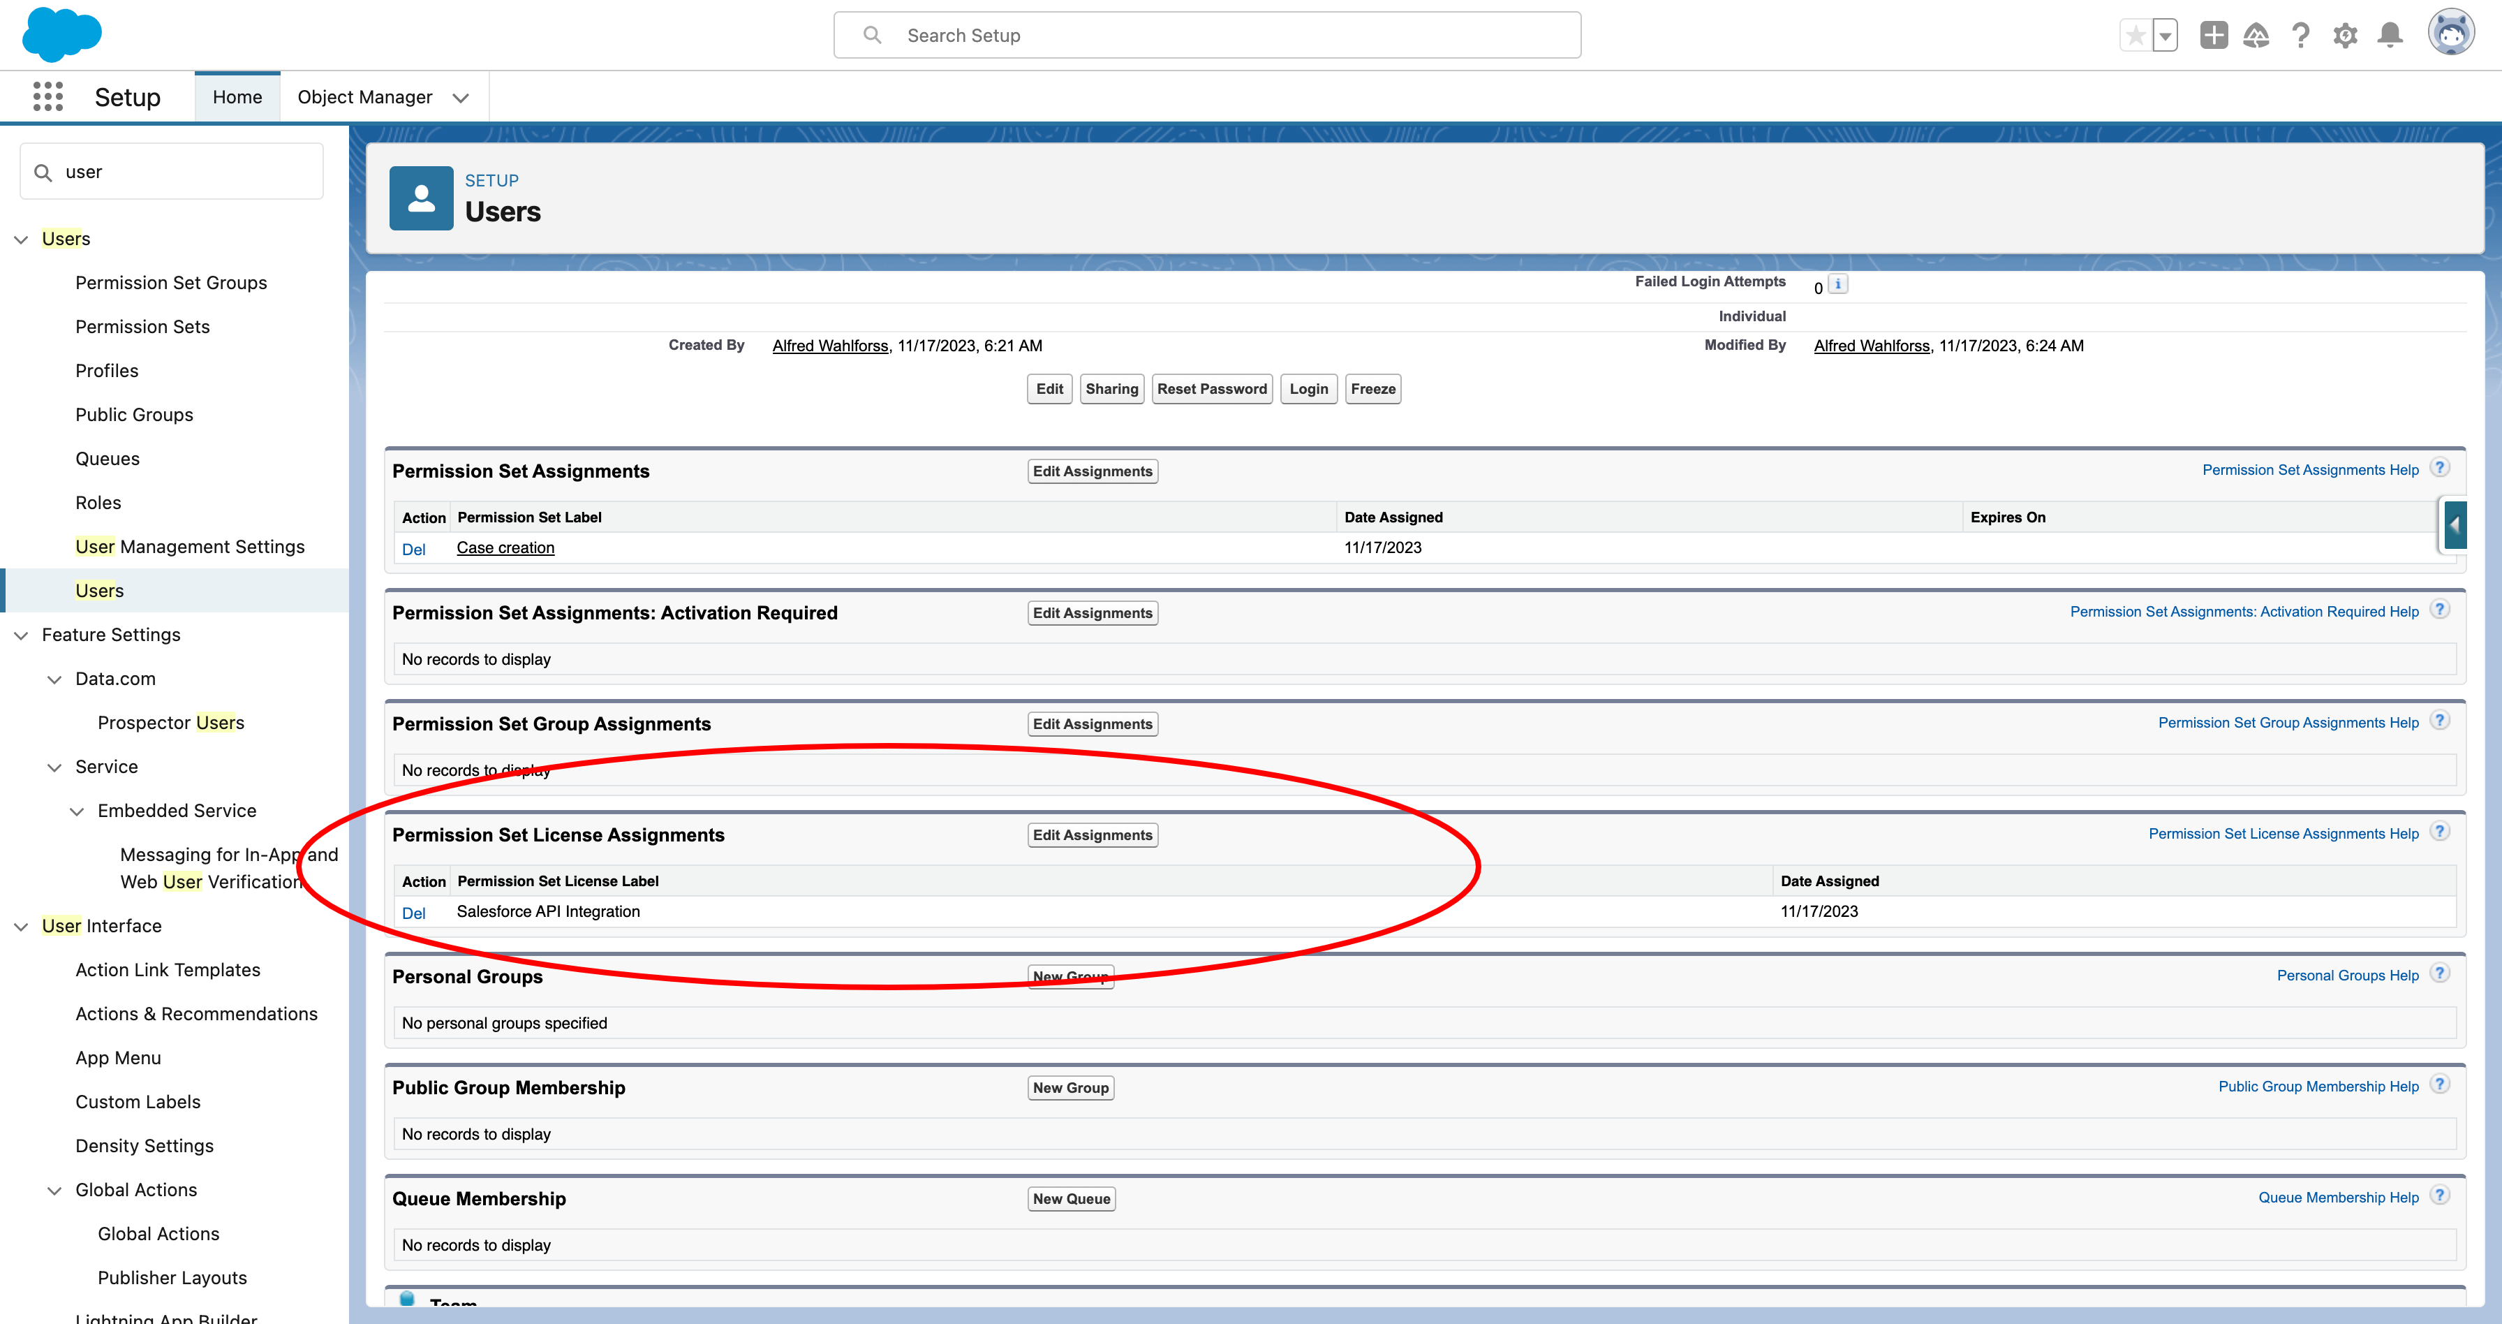Click the magnifier icon in Quick Find box
The height and width of the screenshot is (1324, 2502).
click(x=43, y=172)
